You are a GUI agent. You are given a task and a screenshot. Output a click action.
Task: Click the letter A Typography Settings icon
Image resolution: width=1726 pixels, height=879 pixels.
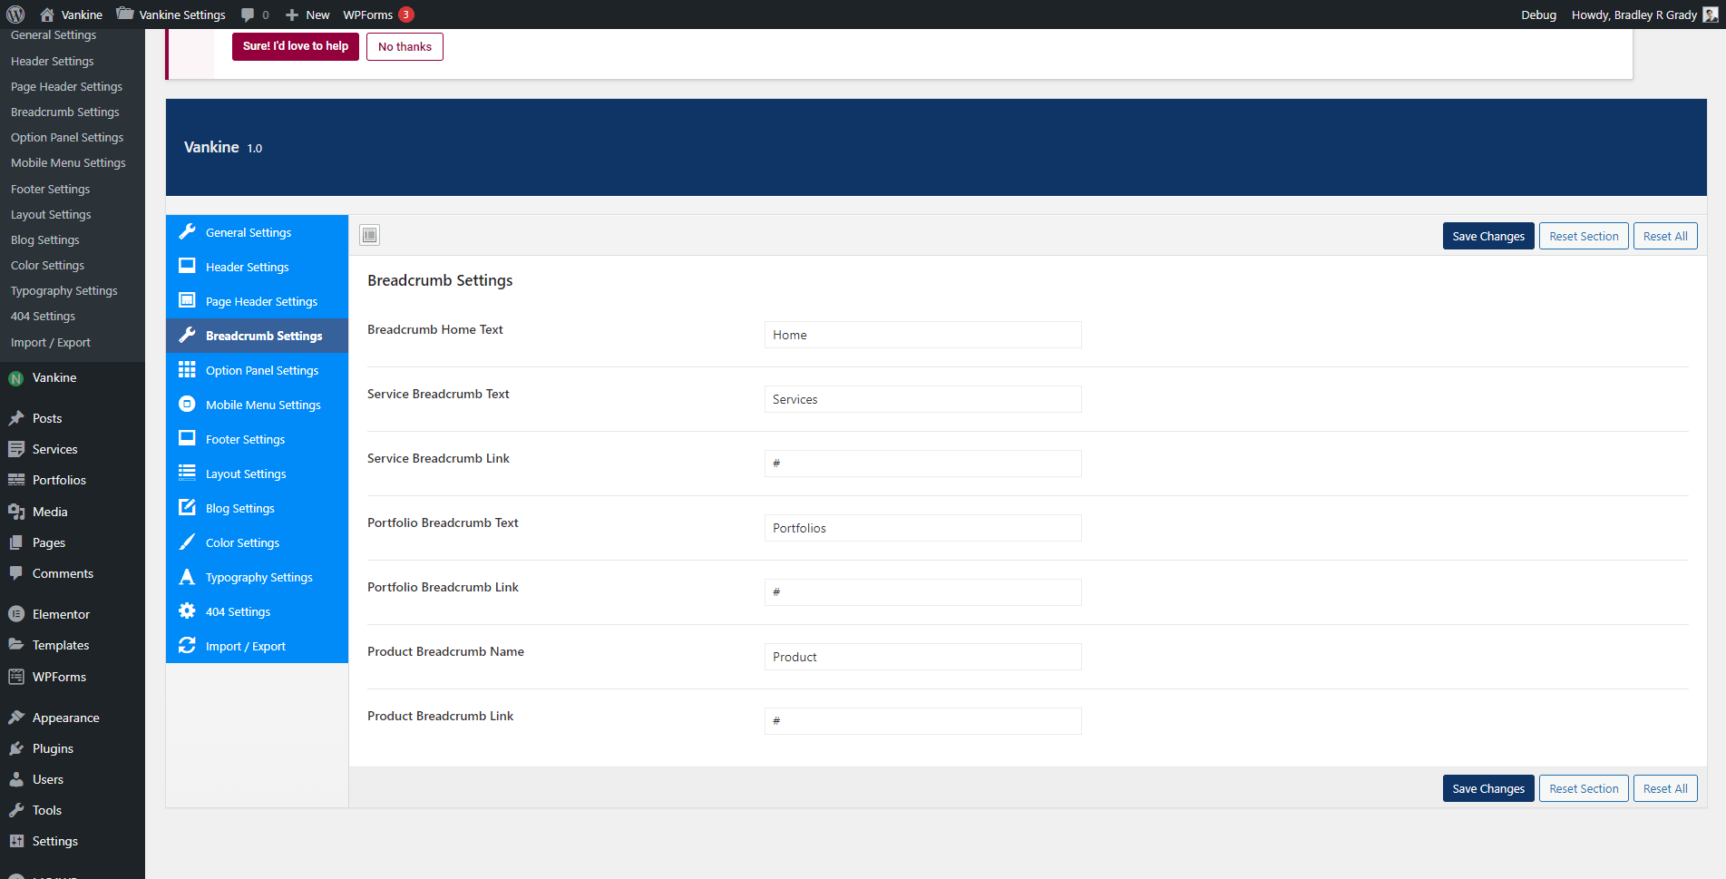pos(188,577)
